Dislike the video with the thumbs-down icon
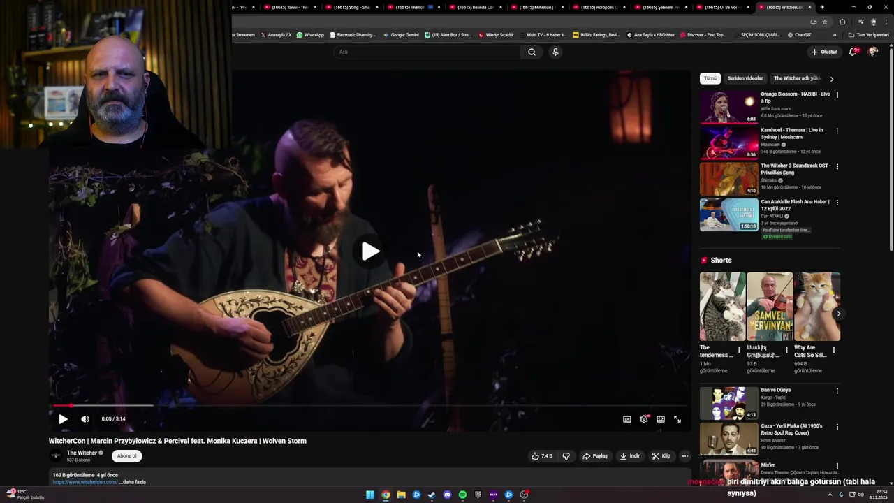Screen dimensions: 894x503 [x=566, y=456]
